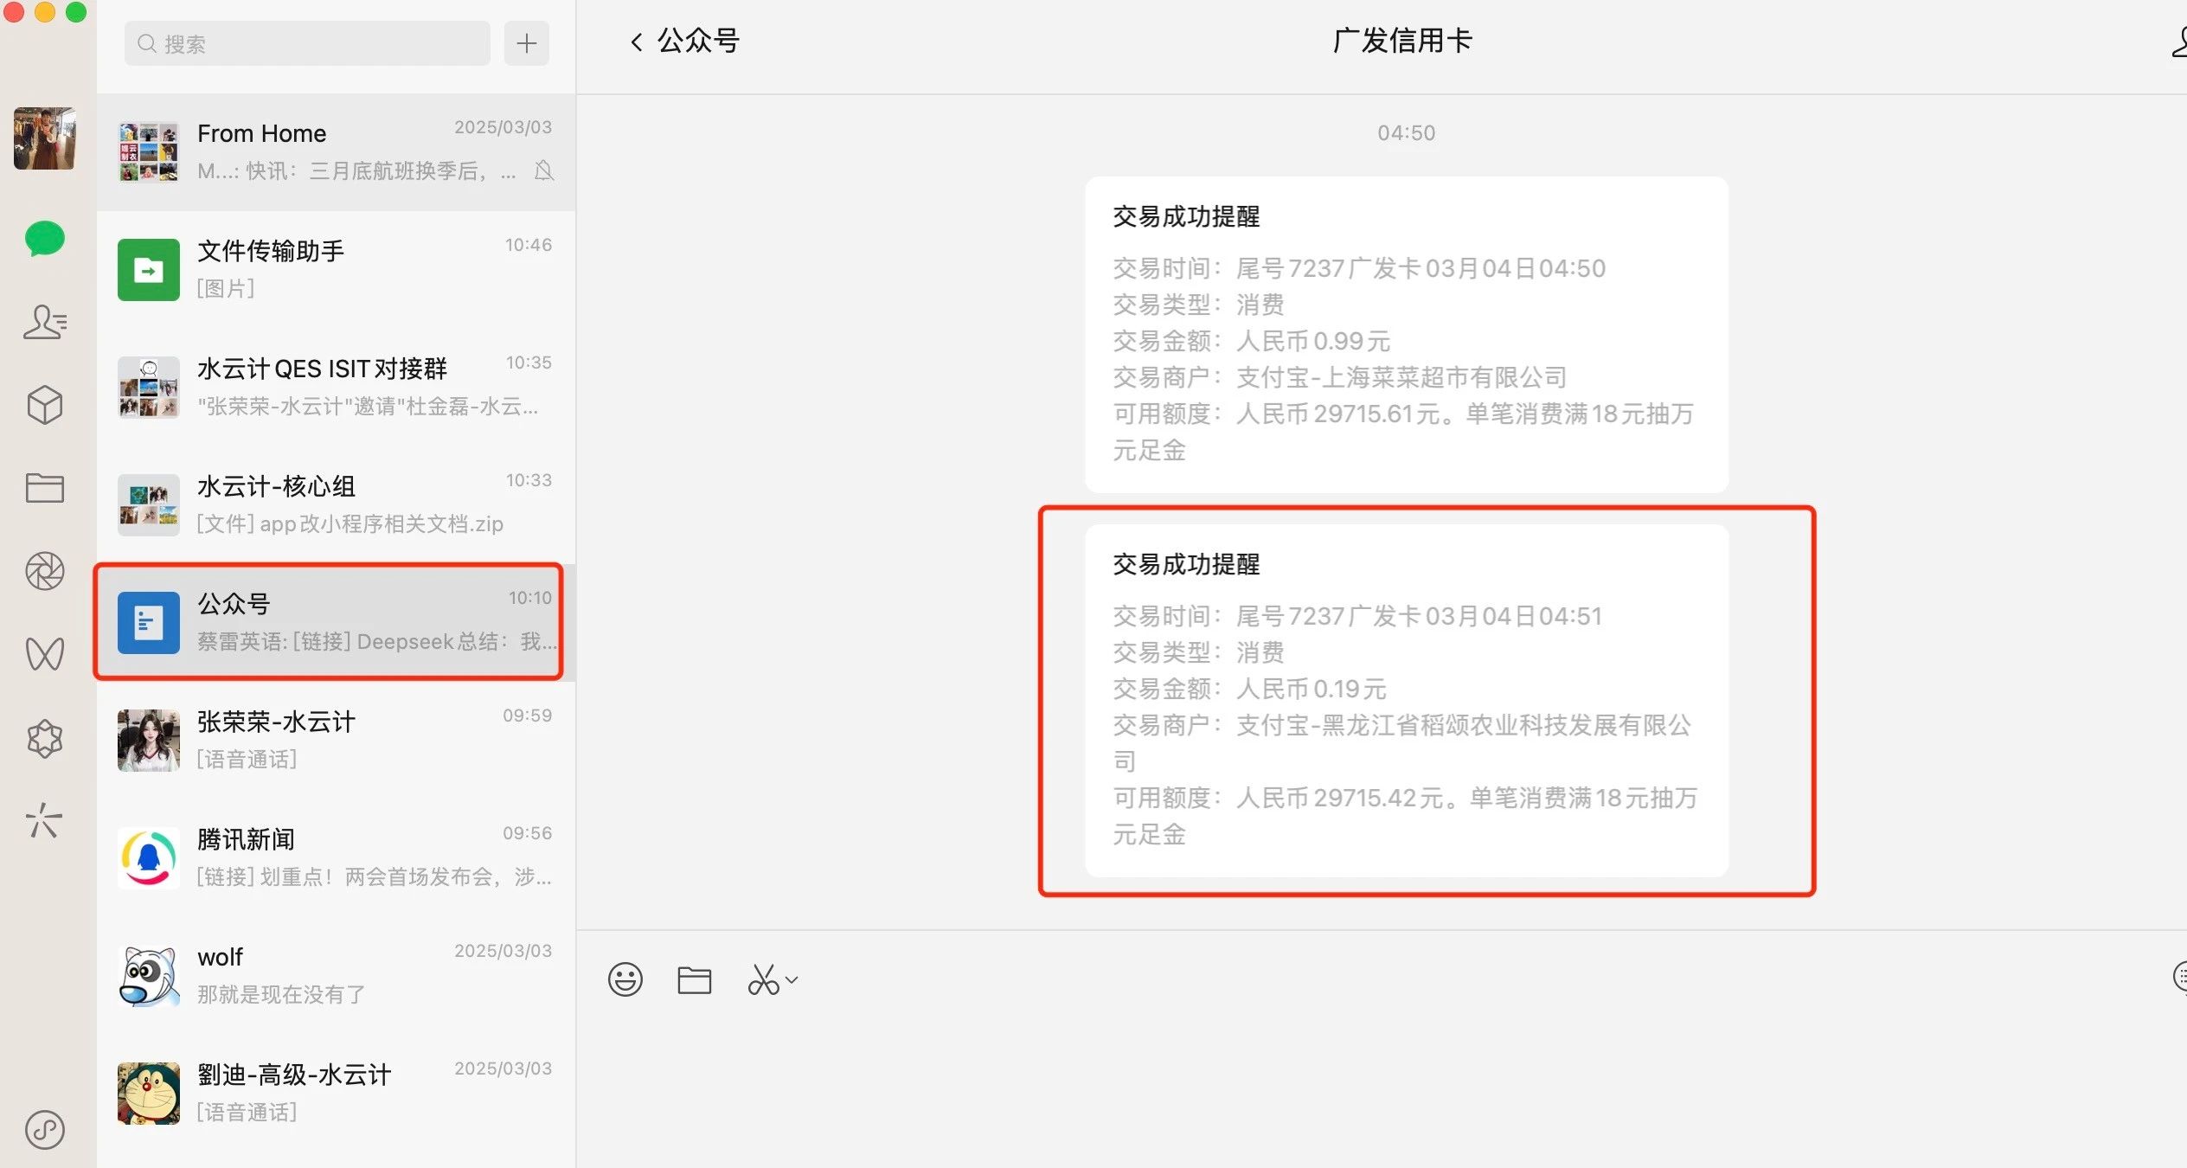Switch to the Chats bubble icon
This screenshot has width=2187, height=1168.
click(x=45, y=239)
